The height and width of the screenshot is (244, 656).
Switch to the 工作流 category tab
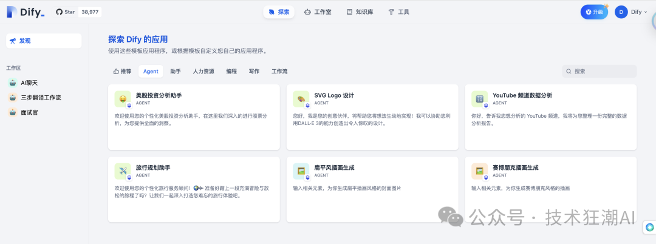coord(279,72)
